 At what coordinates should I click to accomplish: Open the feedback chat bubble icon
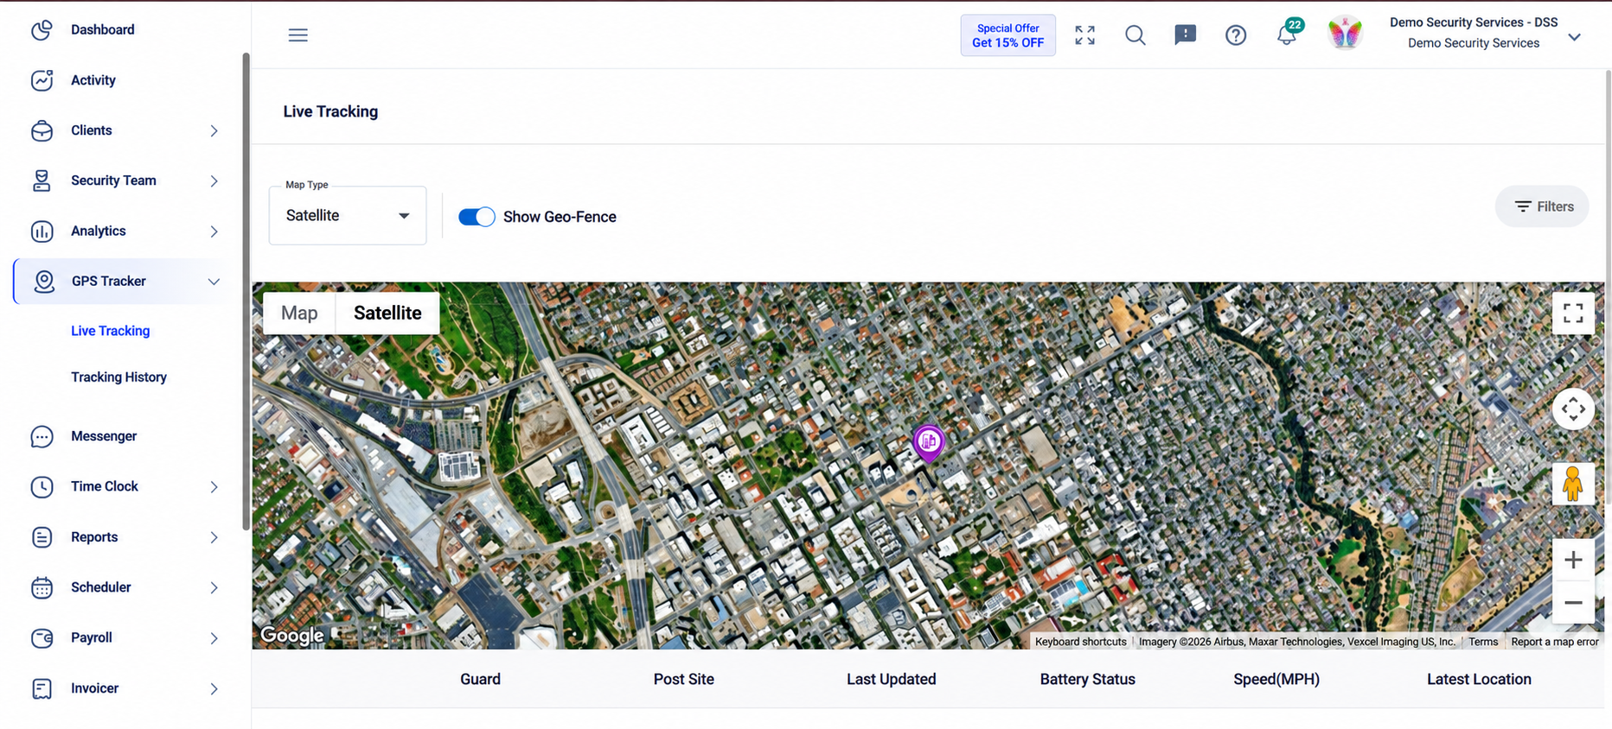pyautogui.click(x=1185, y=35)
